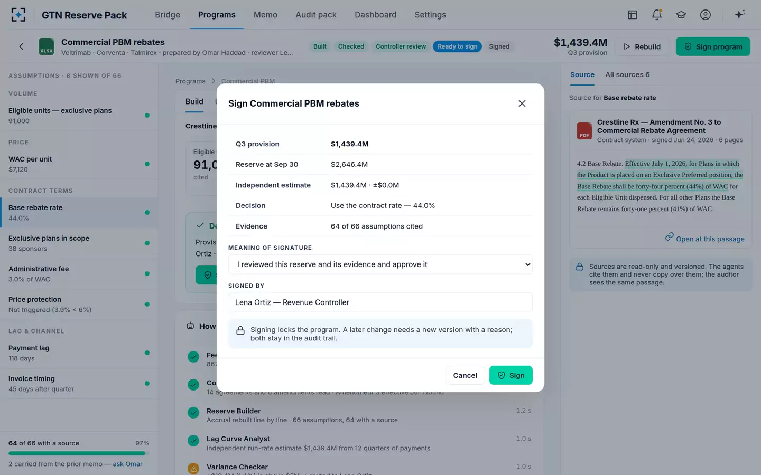Open the user account profile icon
761x475 pixels.
tap(706, 15)
